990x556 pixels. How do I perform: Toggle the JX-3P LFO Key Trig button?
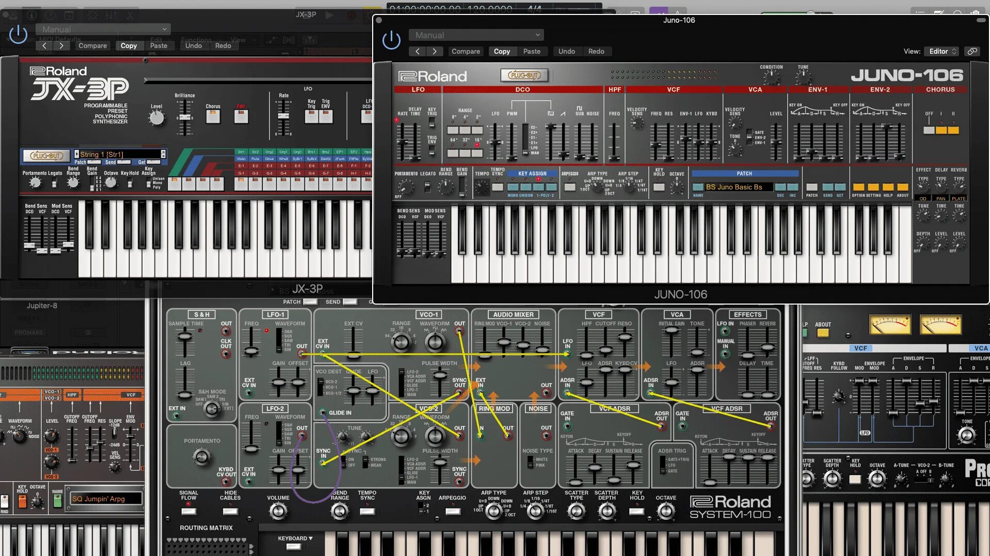[x=311, y=117]
